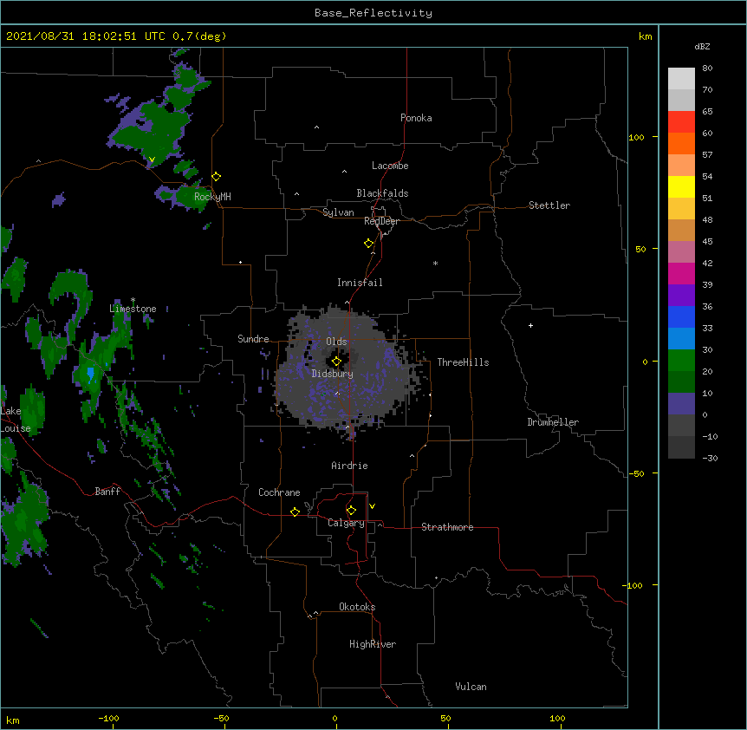Select the Sundre label
This screenshot has width=747, height=730.
tap(253, 339)
